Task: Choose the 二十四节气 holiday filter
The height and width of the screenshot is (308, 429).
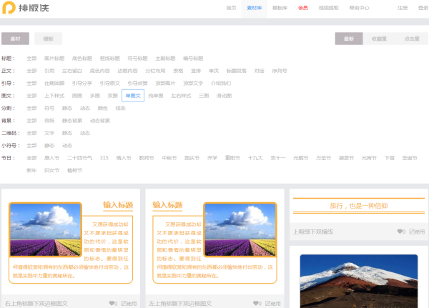Action: tap(79, 157)
